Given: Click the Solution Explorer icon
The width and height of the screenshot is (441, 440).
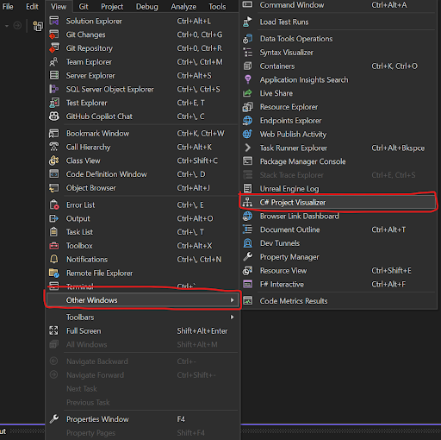Looking at the screenshot, I should point(54,21).
